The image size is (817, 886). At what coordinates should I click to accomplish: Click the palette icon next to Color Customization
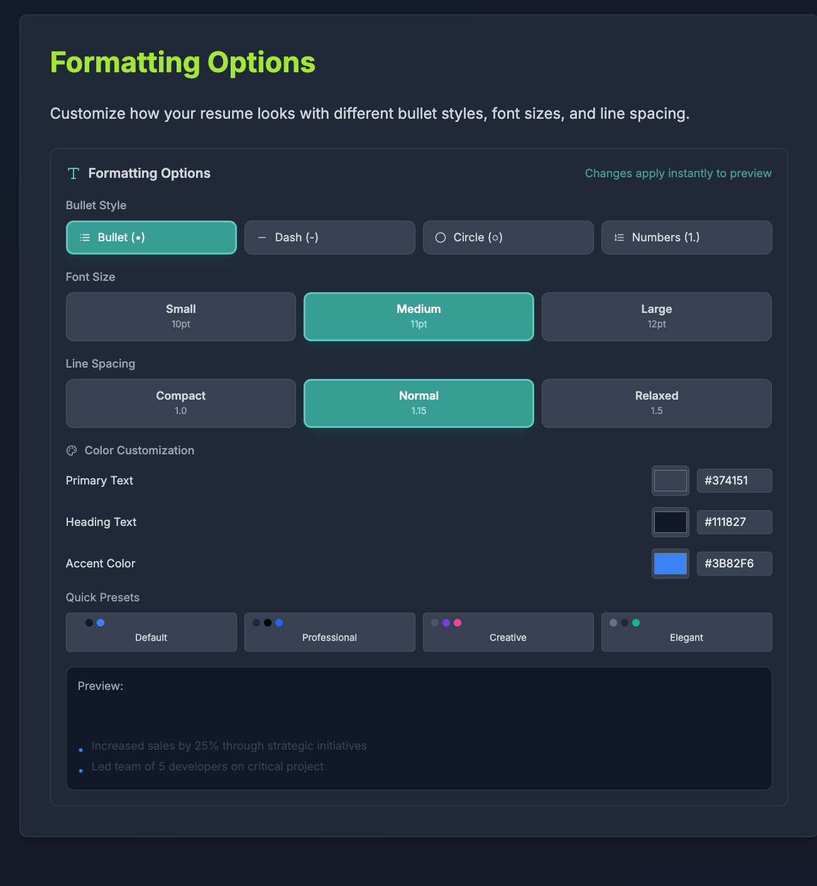point(71,450)
